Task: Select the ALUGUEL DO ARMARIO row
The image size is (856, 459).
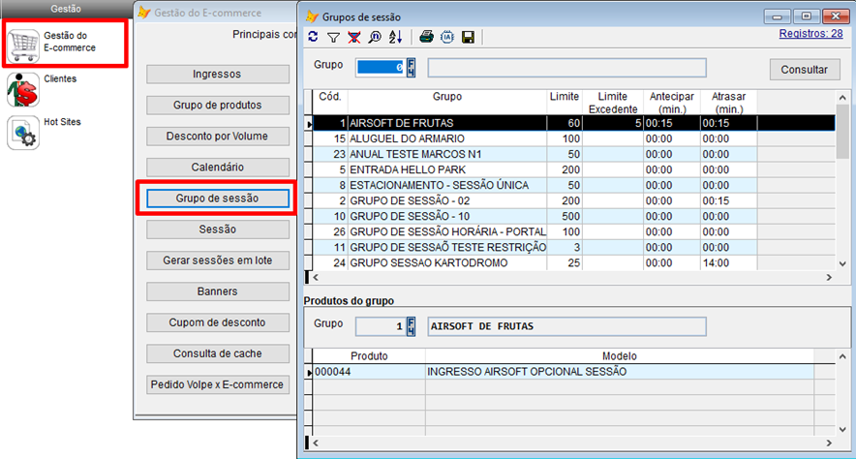Action: [x=445, y=138]
